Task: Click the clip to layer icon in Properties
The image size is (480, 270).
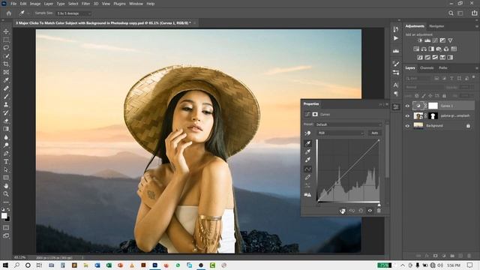Action: [x=343, y=211]
